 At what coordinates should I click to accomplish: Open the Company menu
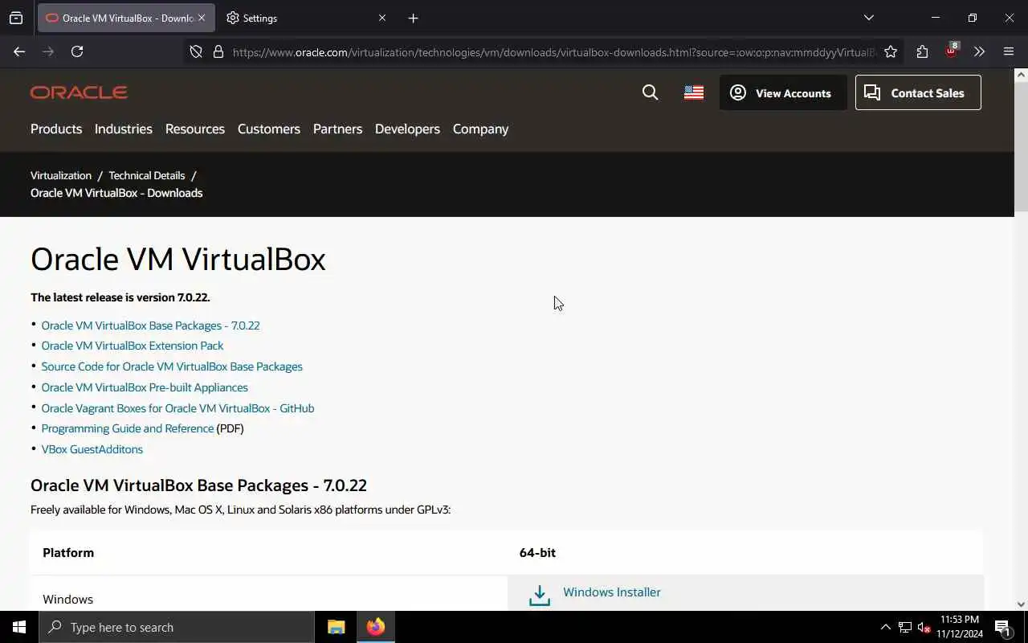(480, 129)
